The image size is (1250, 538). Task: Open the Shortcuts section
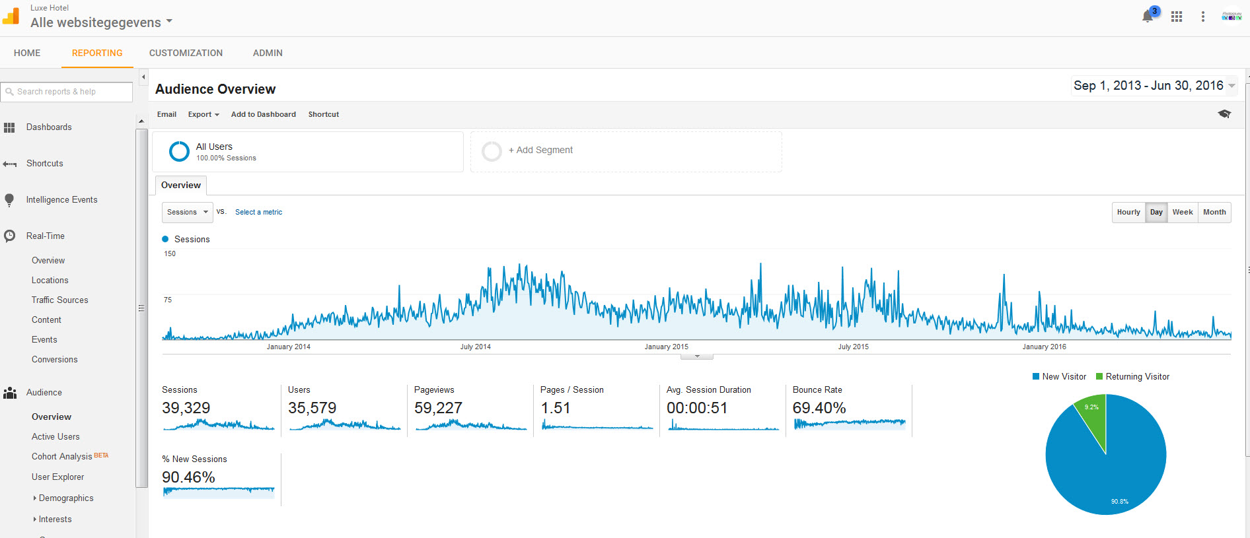[45, 164]
